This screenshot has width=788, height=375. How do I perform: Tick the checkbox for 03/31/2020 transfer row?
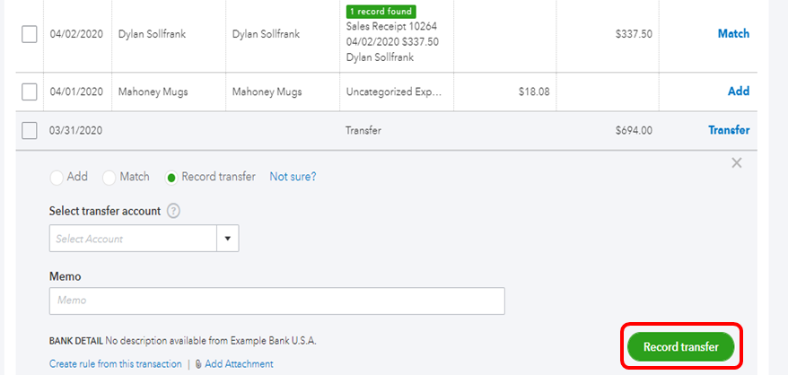pos(30,131)
